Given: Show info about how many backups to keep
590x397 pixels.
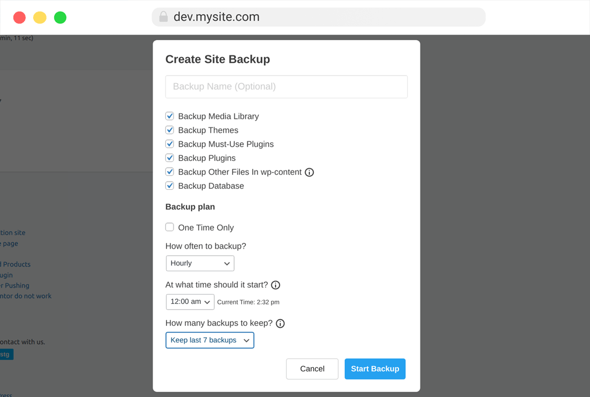Looking at the screenshot, I should (x=280, y=323).
